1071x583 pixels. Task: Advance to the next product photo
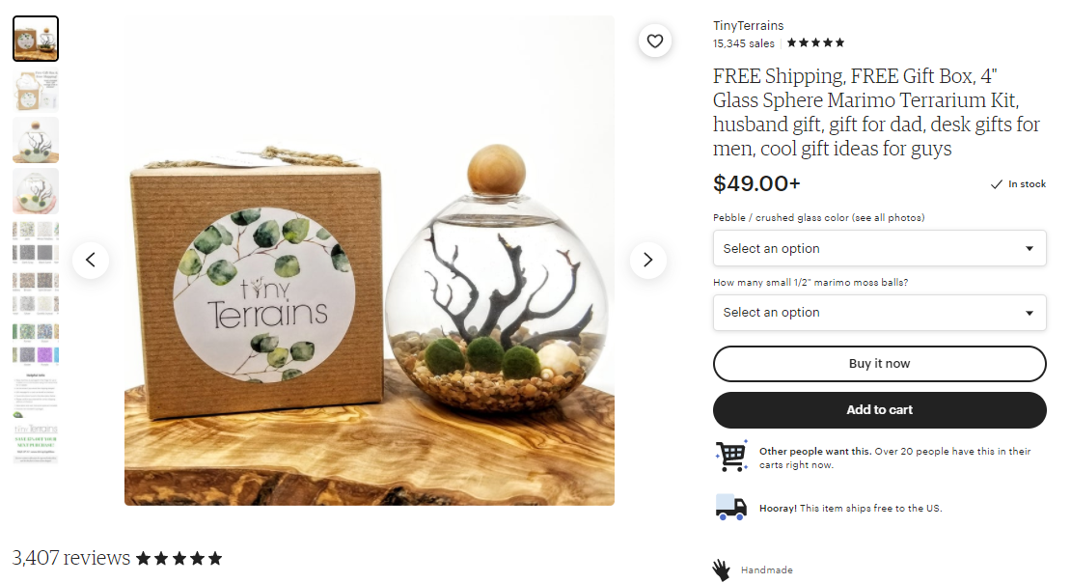(x=647, y=260)
